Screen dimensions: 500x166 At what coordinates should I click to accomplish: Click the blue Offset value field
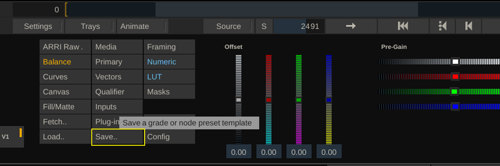coord(329,152)
